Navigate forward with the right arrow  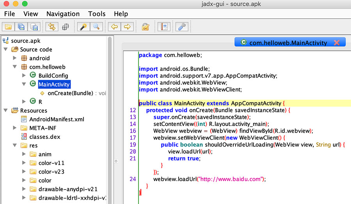(x=127, y=27)
